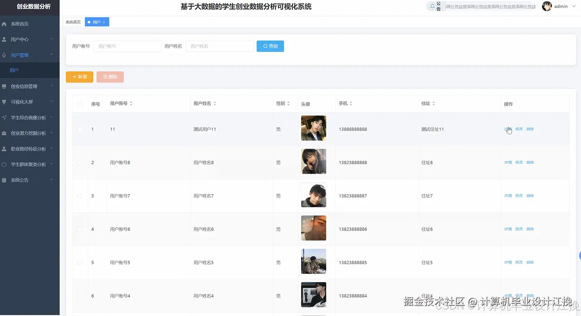
Task: Click the address cell 测试住址11
Action: [x=433, y=129]
